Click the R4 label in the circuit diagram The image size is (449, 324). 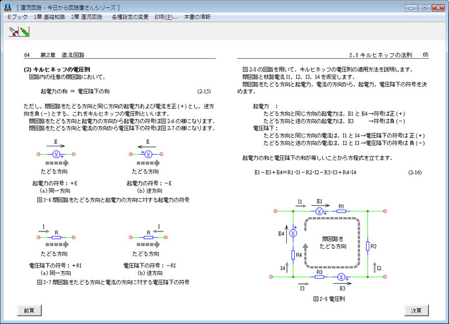299,255
